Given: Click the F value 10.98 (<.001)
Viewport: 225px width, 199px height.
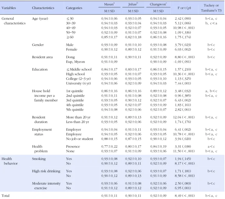Looking at the screenshot, I should [x=184, y=28].
